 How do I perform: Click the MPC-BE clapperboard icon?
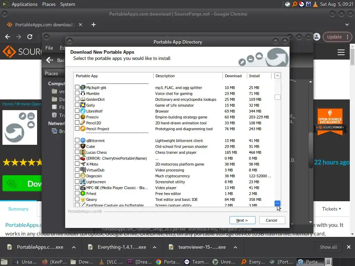(83, 187)
